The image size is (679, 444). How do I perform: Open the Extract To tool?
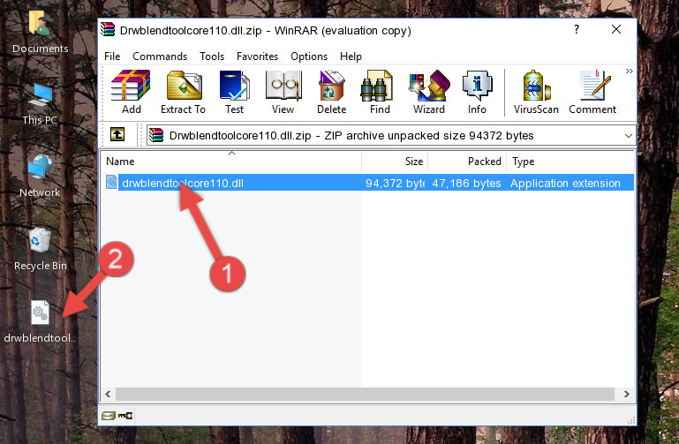pyautogui.click(x=183, y=92)
